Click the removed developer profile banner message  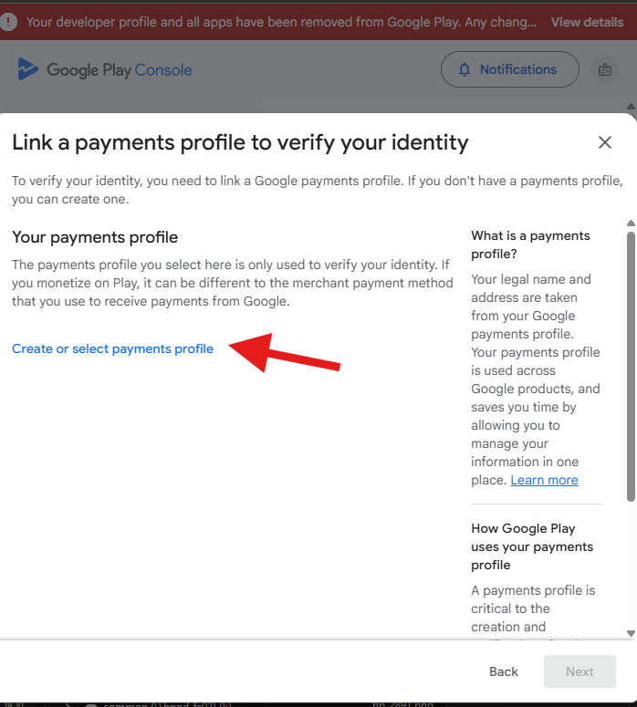tap(281, 22)
